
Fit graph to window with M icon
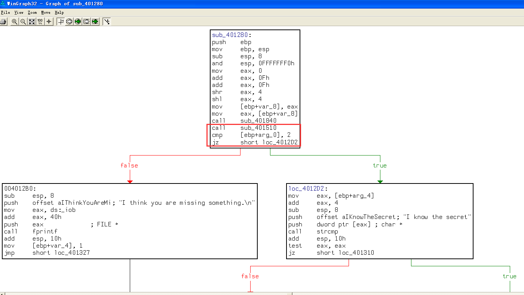32,22
